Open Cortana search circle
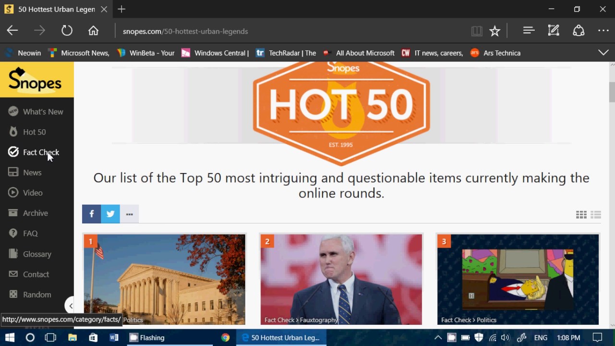 pos(30,338)
